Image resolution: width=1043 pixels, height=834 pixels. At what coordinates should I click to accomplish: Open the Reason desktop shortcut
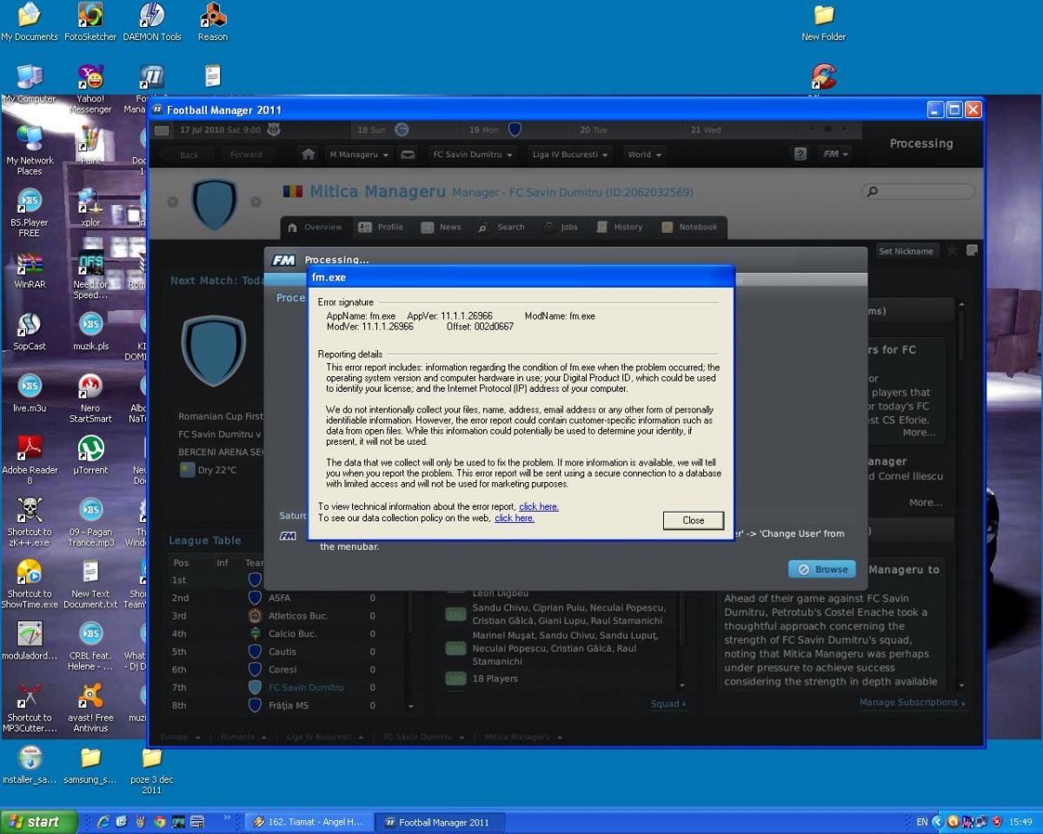pyautogui.click(x=213, y=22)
